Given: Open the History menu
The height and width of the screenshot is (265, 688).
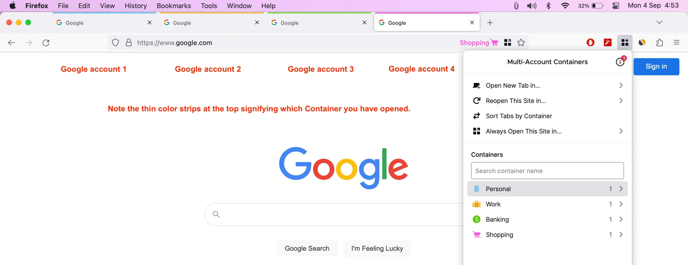Looking at the screenshot, I should coord(136,6).
